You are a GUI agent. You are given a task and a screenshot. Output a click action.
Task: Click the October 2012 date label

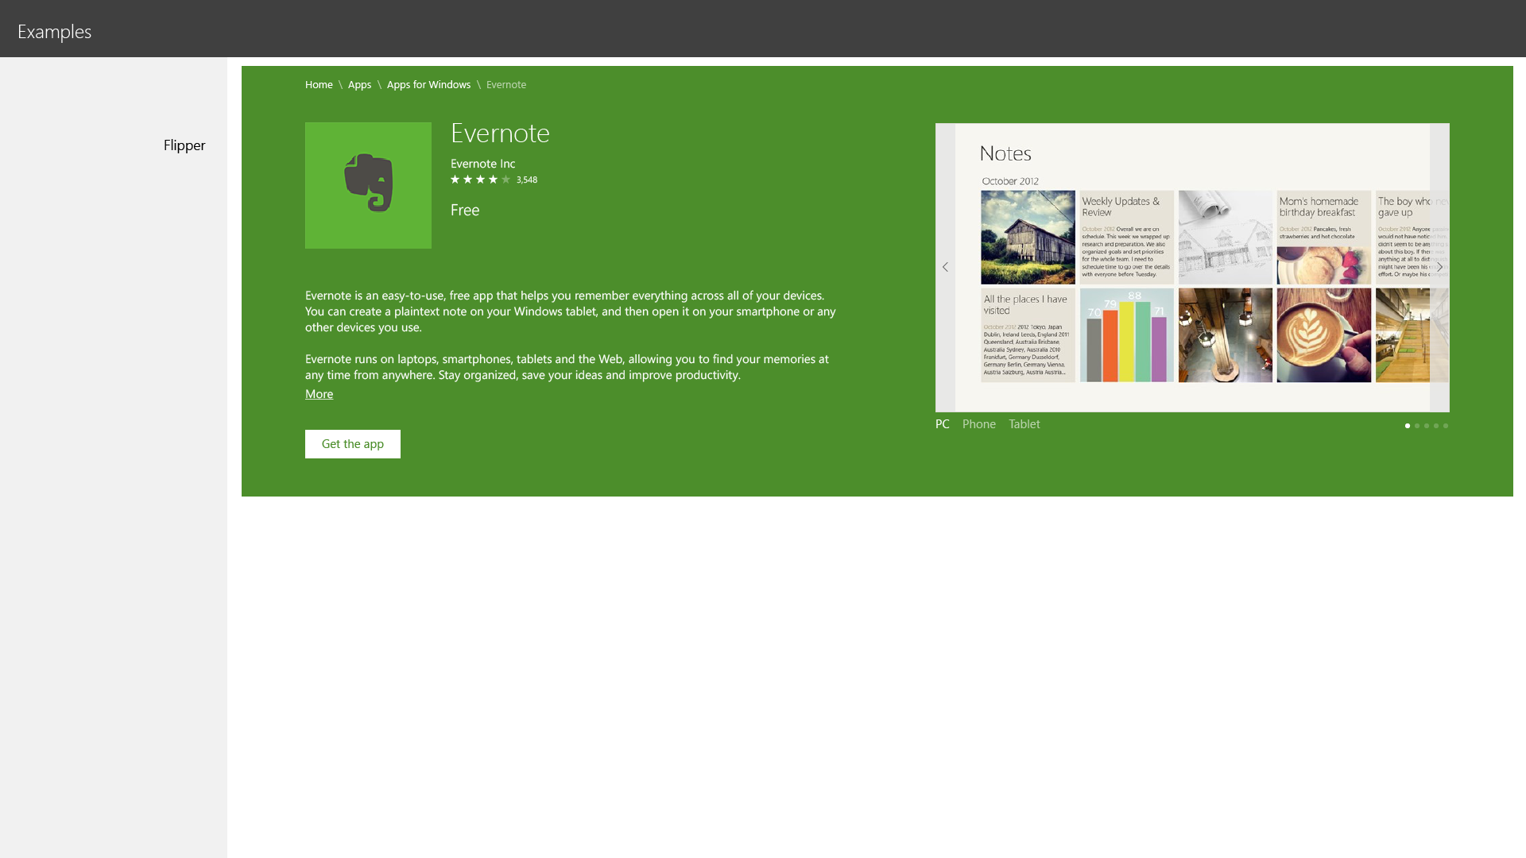1010,181
